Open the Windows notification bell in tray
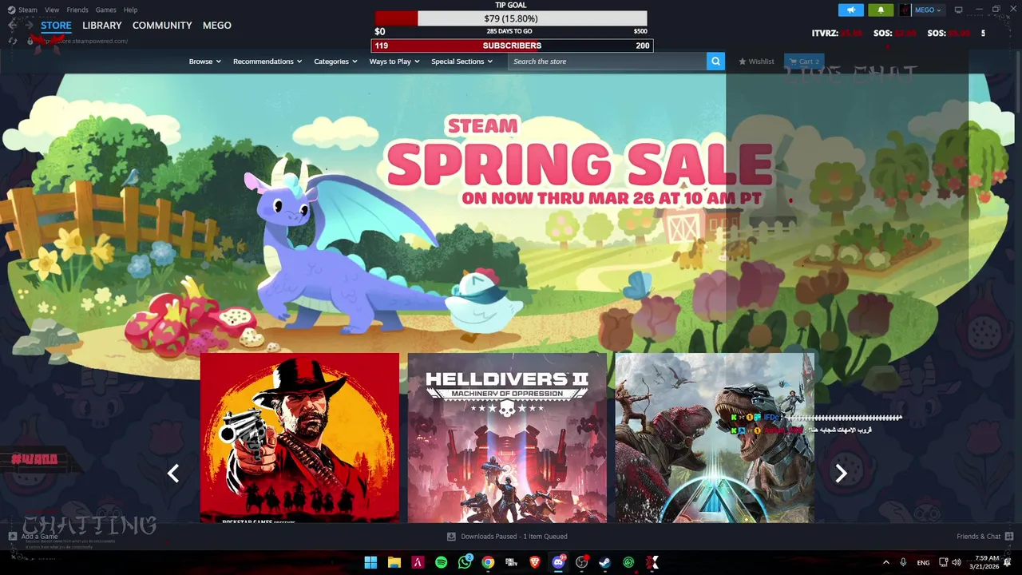Viewport: 1022px width, 575px height. click(1008, 562)
